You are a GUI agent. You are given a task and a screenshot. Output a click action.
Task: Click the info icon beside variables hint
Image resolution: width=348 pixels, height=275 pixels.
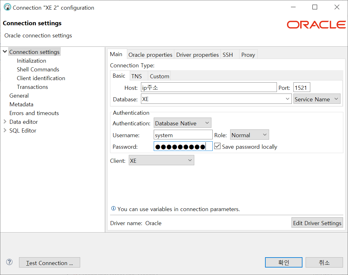click(x=114, y=208)
